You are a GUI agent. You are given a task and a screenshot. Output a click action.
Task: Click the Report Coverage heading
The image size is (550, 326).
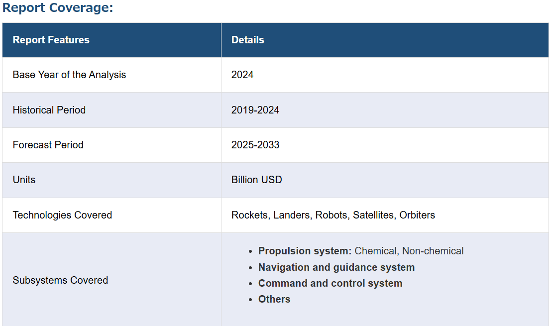[x=58, y=7]
